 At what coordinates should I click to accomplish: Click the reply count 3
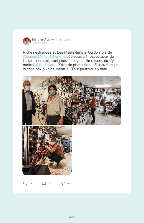click(x=31, y=183)
